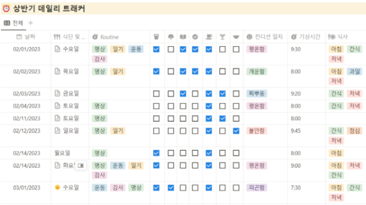Uncheck the mushroom checkbox for 03/01/2023

click(x=171, y=187)
